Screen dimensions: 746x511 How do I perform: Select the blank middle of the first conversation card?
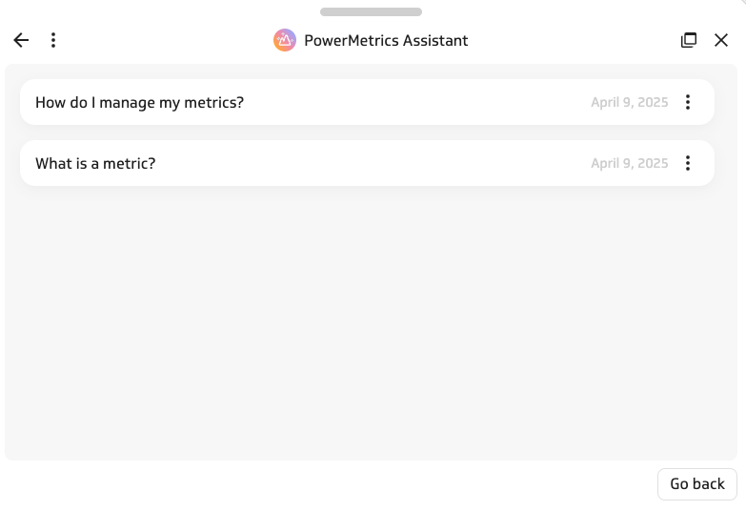tap(416, 102)
